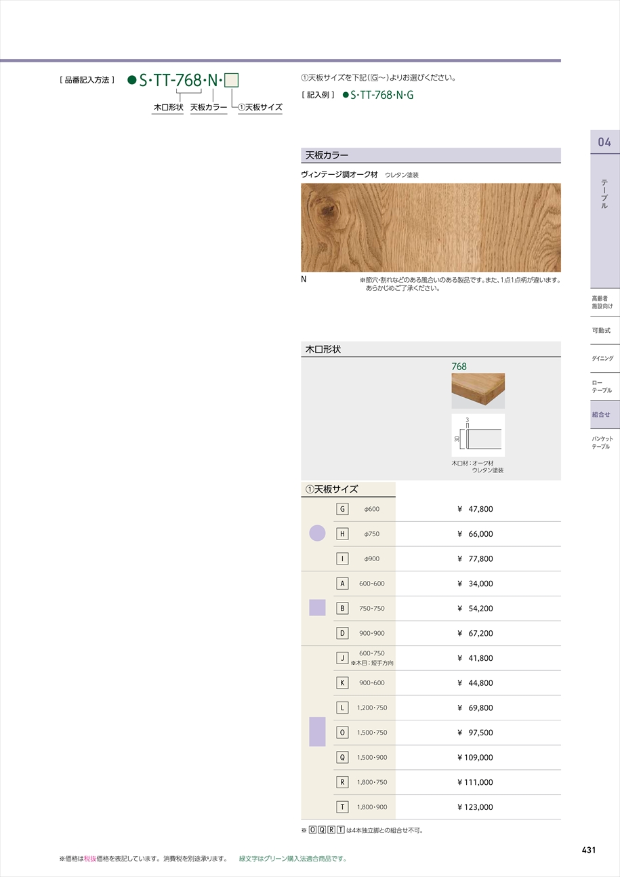The width and height of the screenshot is (620, 877).
Task: Select size code H box
Action: [x=342, y=534]
